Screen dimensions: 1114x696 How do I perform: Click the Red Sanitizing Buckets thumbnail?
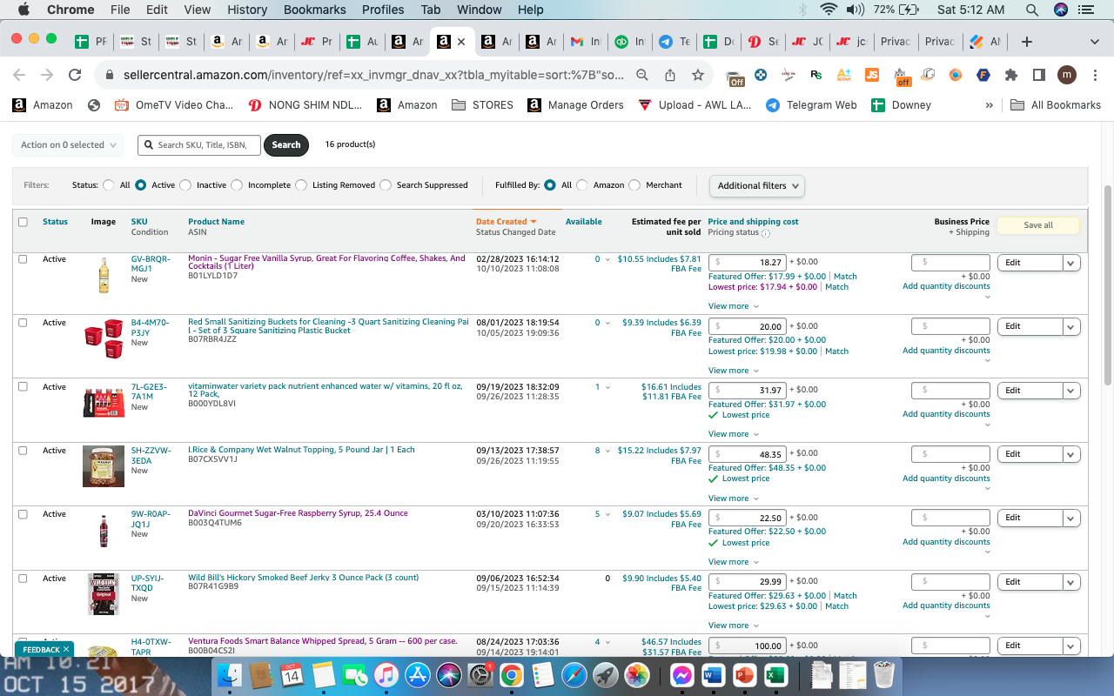[104, 339]
